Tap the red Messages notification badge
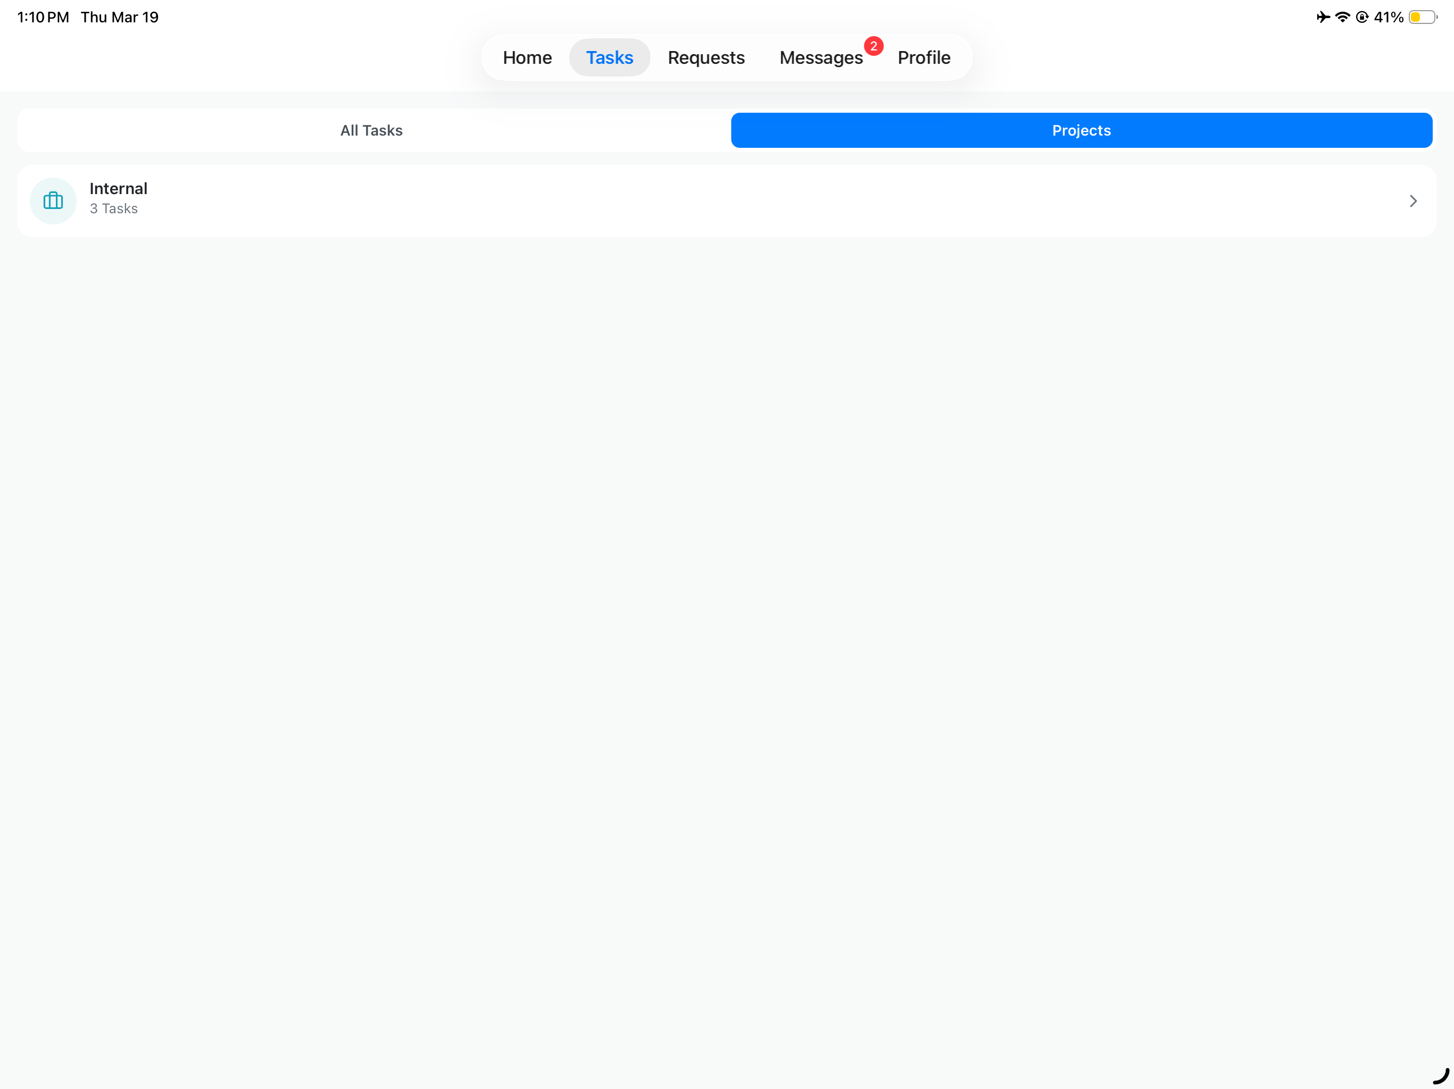The width and height of the screenshot is (1454, 1089). (x=873, y=46)
